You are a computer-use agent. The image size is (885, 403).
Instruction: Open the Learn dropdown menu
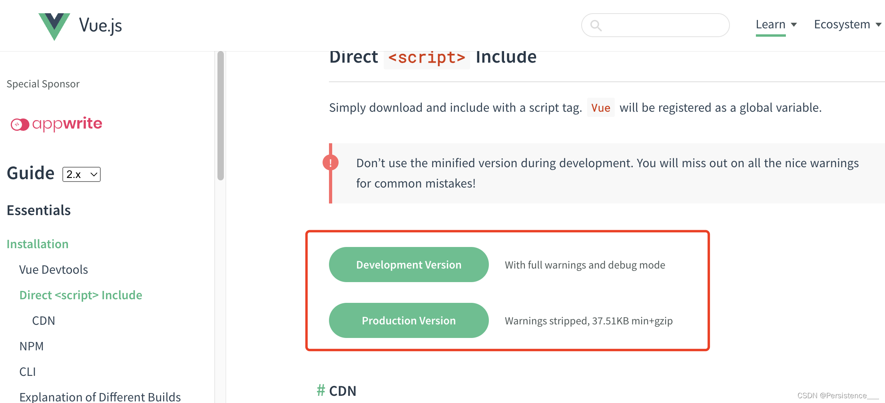click(776, 25)
